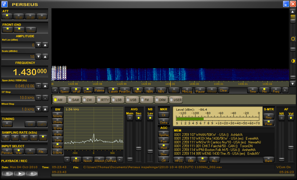This screenshot has width=297, height=180.
Task: Click the 1.430 frequency display
Action: (25, 72)
